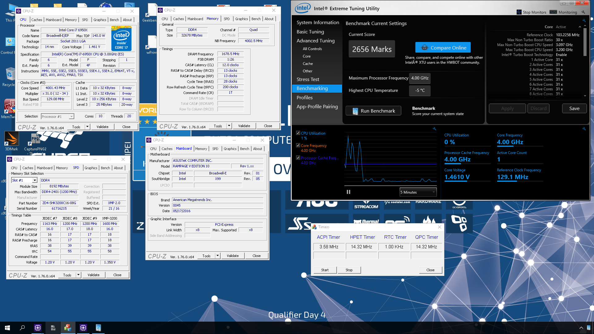
Task: Click Compare Online button
Action: (443, 48)
